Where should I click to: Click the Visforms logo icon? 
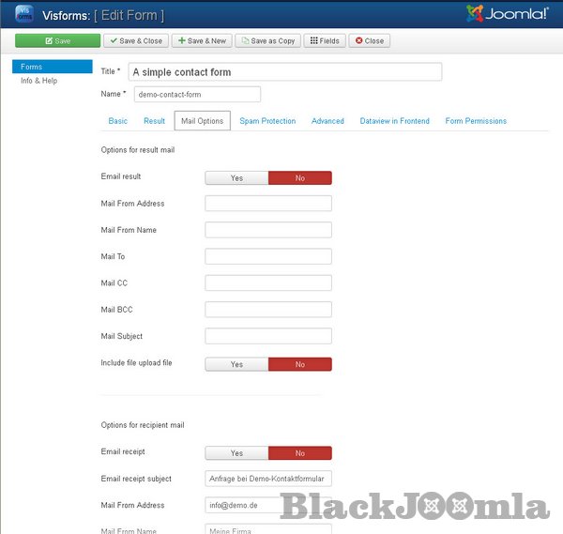click(x=23, y=13)
